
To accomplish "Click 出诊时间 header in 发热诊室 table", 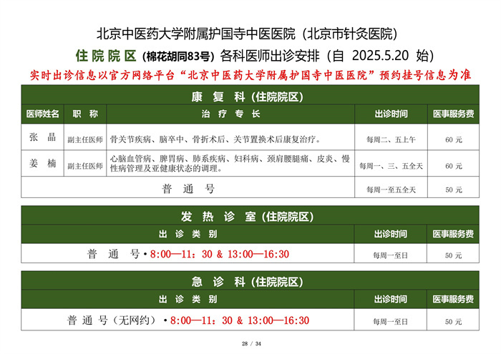I will coord(391,235).
